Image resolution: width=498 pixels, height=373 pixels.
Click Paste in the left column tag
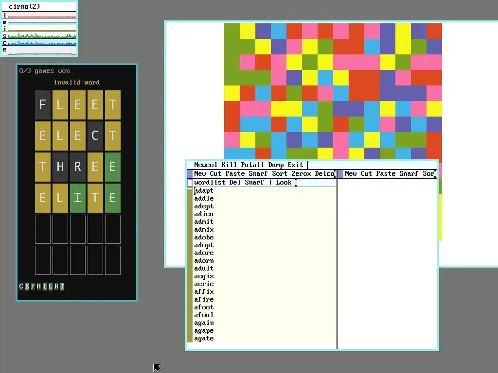pos(235,173)
